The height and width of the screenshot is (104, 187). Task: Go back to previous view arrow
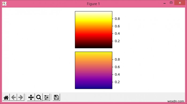pos(13,97)
